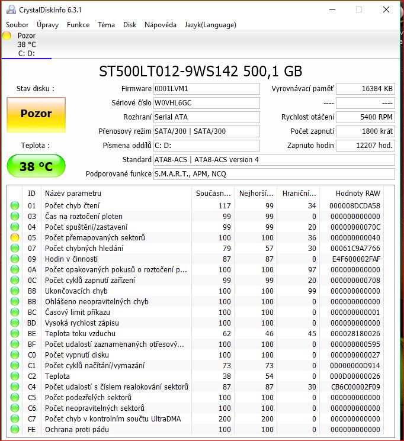
Task: Click the serial number field W0VHL6GC
Action: pyautogui.click(x=206, y=103)
